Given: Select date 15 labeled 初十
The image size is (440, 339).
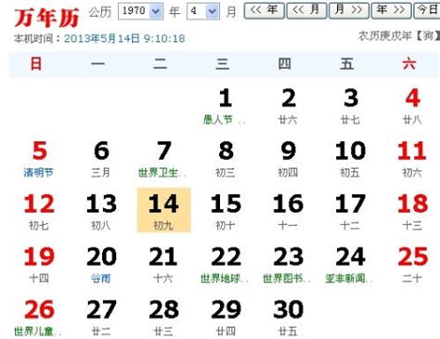Looking at the screenshot, I should coord(226,212).
